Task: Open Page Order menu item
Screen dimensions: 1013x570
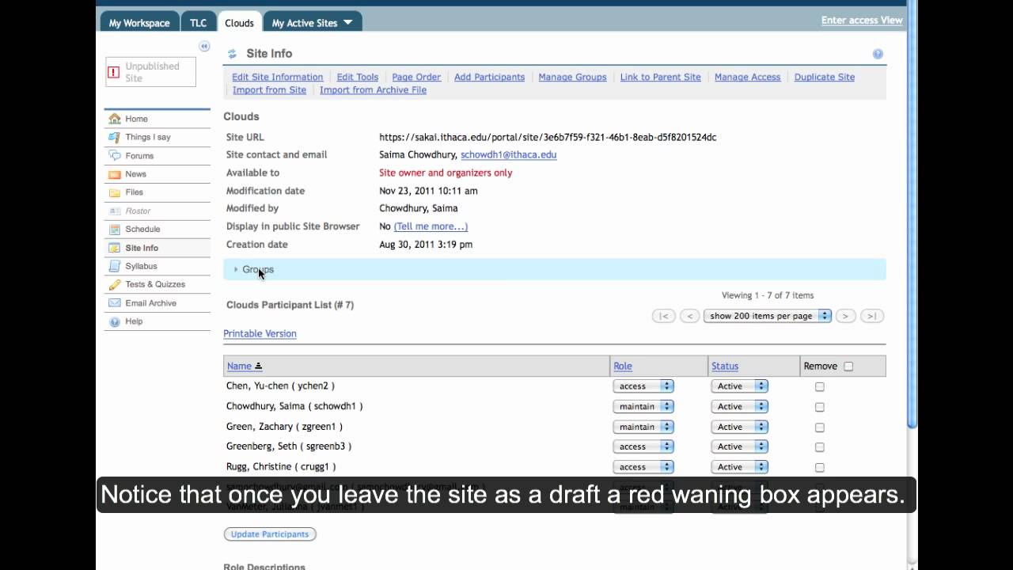Action: point(416,77)
